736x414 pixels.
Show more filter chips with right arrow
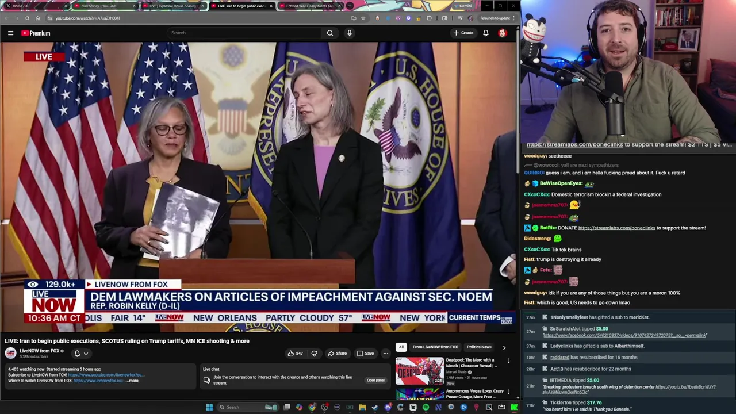504,347
